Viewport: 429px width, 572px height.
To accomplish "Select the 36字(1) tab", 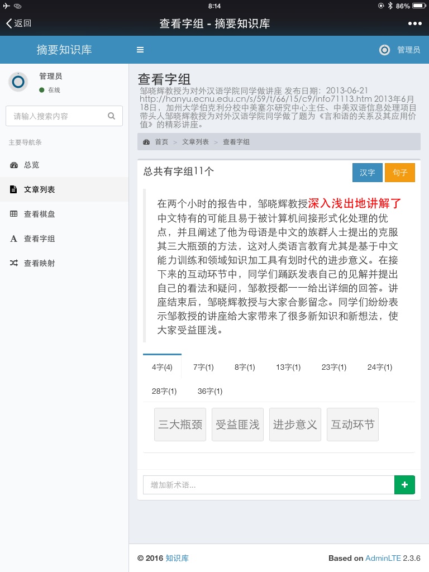I will click(210, 391).
